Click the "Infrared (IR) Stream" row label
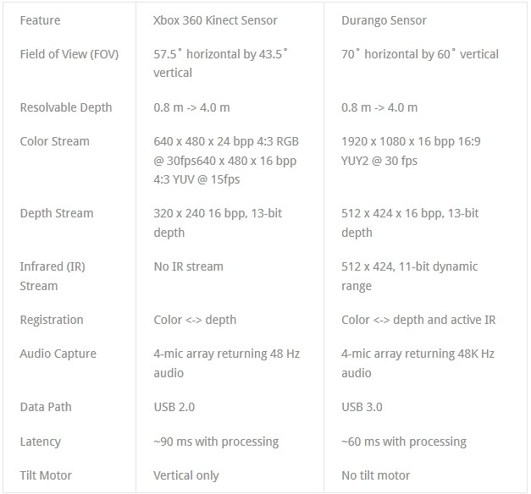531x494 pixels. tap(53, 276)
